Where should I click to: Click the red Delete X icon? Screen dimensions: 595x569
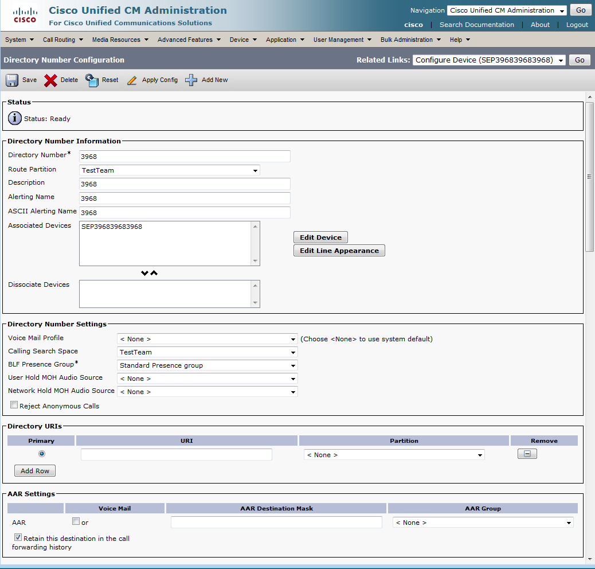(x=50, y=80)
